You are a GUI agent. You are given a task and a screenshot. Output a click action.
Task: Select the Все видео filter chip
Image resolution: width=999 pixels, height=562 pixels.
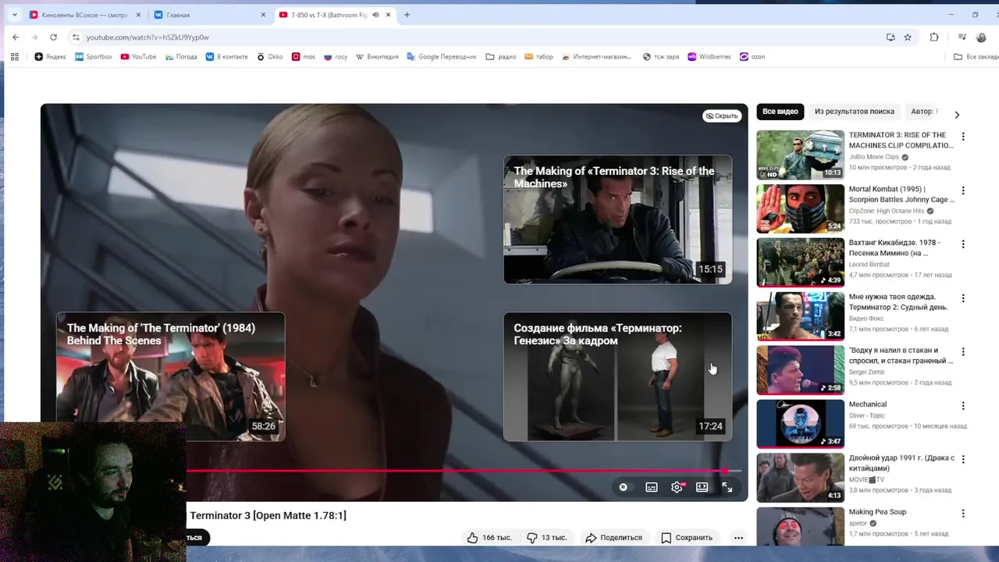pos(780,112)
